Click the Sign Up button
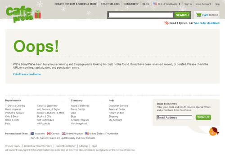Screen dimensions: 225x162 pos(203,117)
